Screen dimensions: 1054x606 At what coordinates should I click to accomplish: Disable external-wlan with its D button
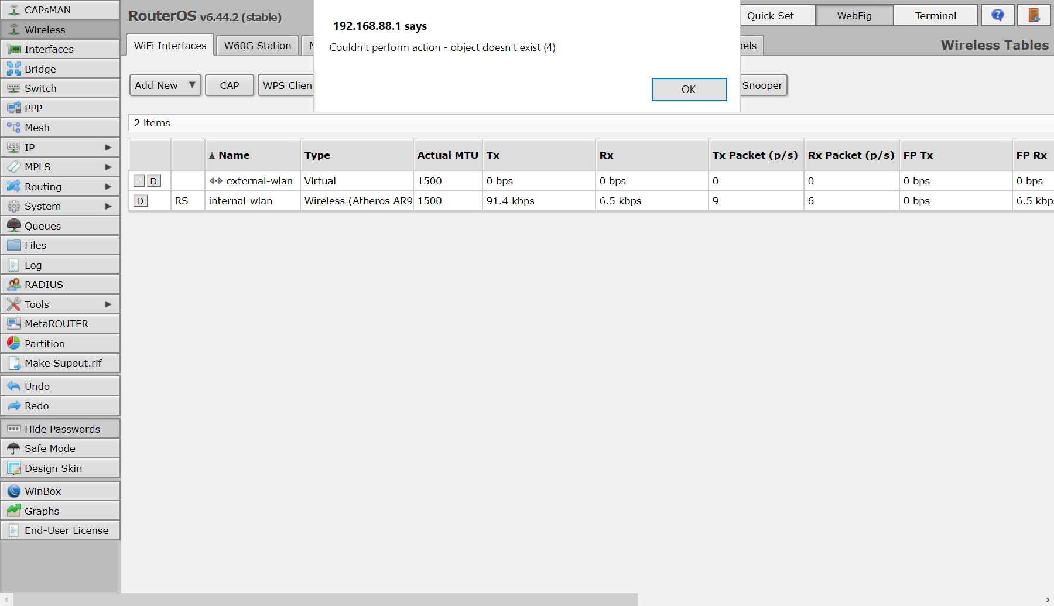tap(153, 181)
